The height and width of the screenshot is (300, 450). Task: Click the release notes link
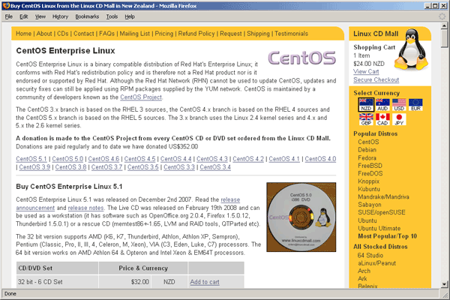point(85,208)
